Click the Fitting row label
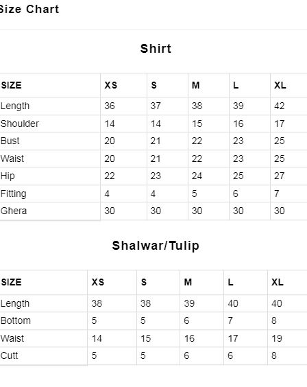307x387 pixels. tap(13, 193)
